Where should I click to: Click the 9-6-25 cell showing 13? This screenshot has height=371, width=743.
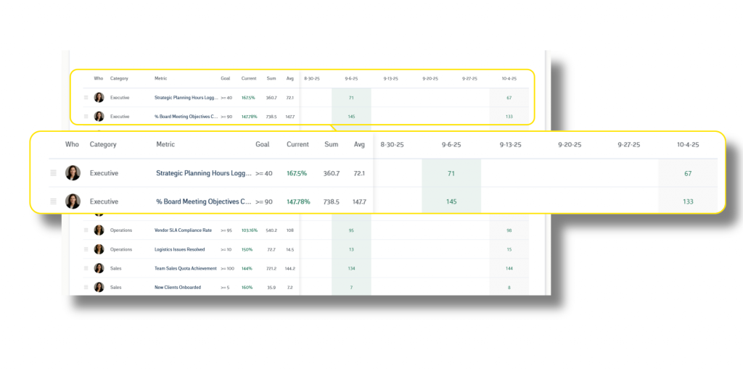pyautogui.click(x=351, y=249)
